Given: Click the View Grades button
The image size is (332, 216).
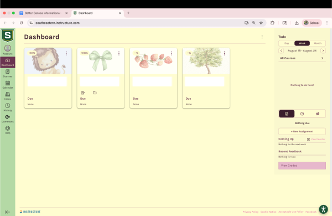Looking at the screenshot, I should coord(302,166).
